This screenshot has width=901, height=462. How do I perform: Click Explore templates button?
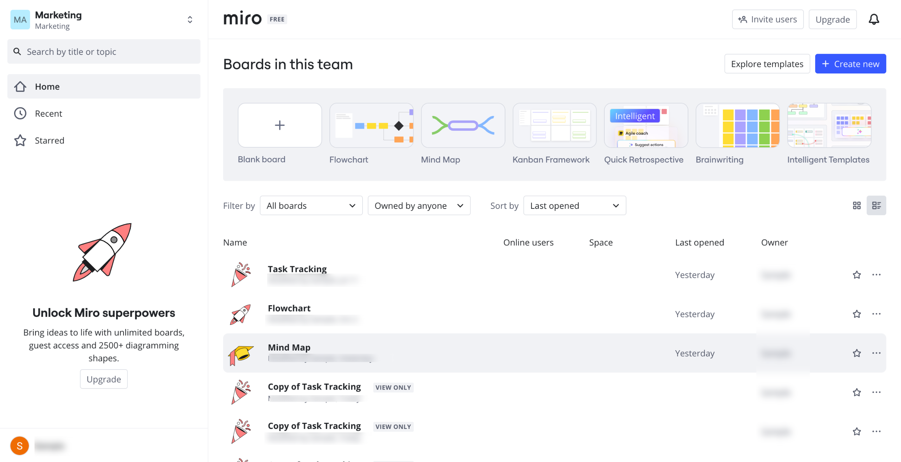coord(767,64)
